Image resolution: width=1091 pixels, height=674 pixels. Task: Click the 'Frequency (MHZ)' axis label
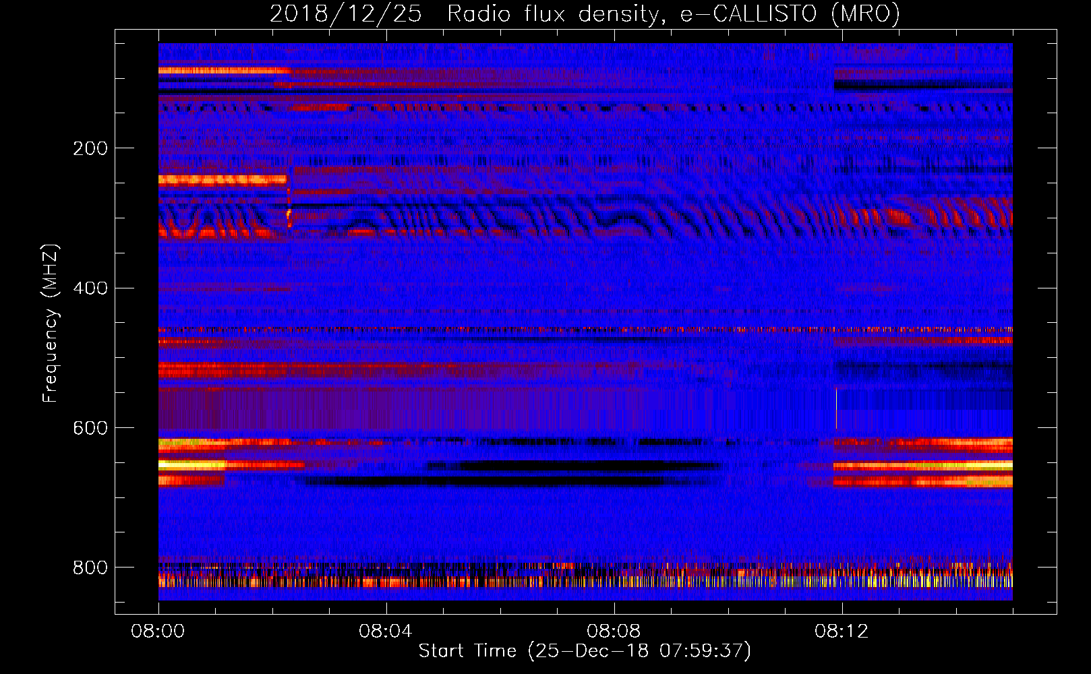click(x=50, y=323)
